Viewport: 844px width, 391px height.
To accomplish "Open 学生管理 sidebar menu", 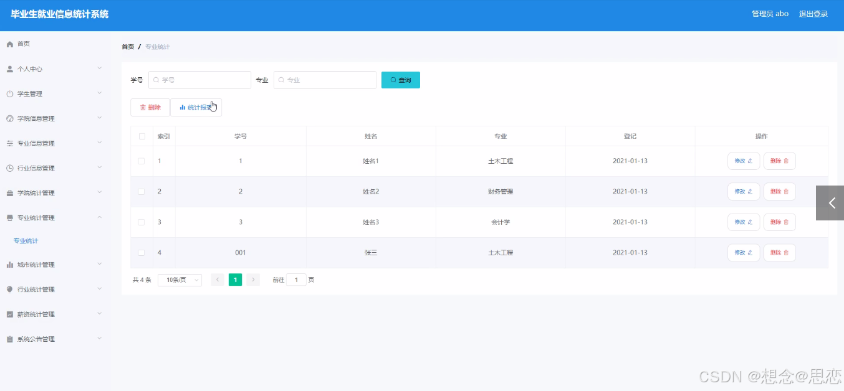I will [x=30, y=94].
